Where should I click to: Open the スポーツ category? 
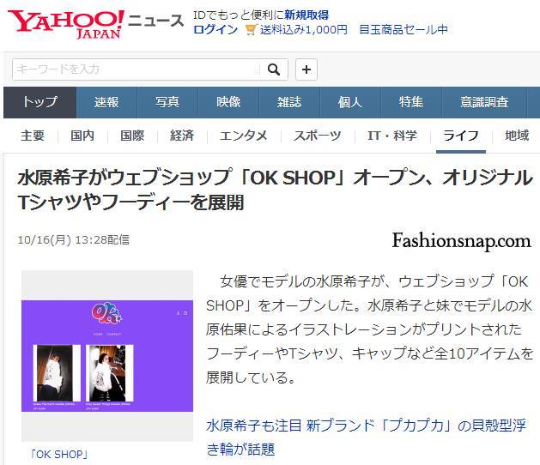(x=317, y=136)
